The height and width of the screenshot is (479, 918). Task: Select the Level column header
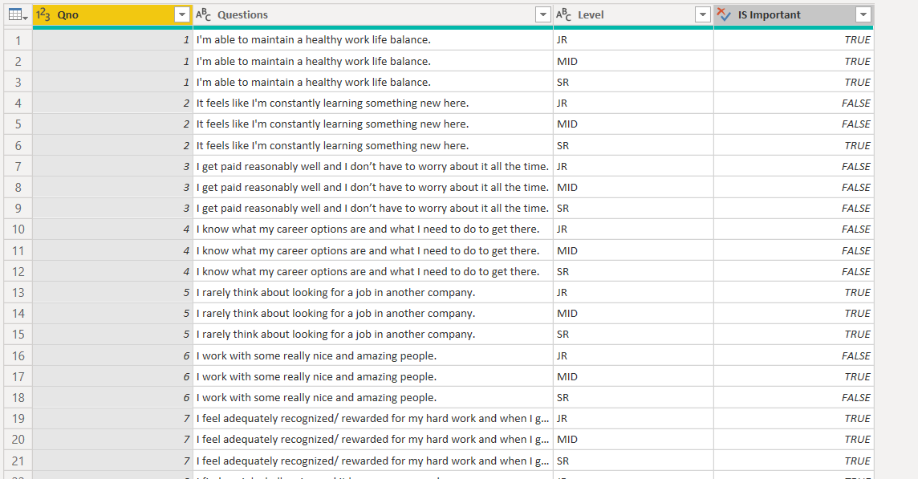click(626, 14)
